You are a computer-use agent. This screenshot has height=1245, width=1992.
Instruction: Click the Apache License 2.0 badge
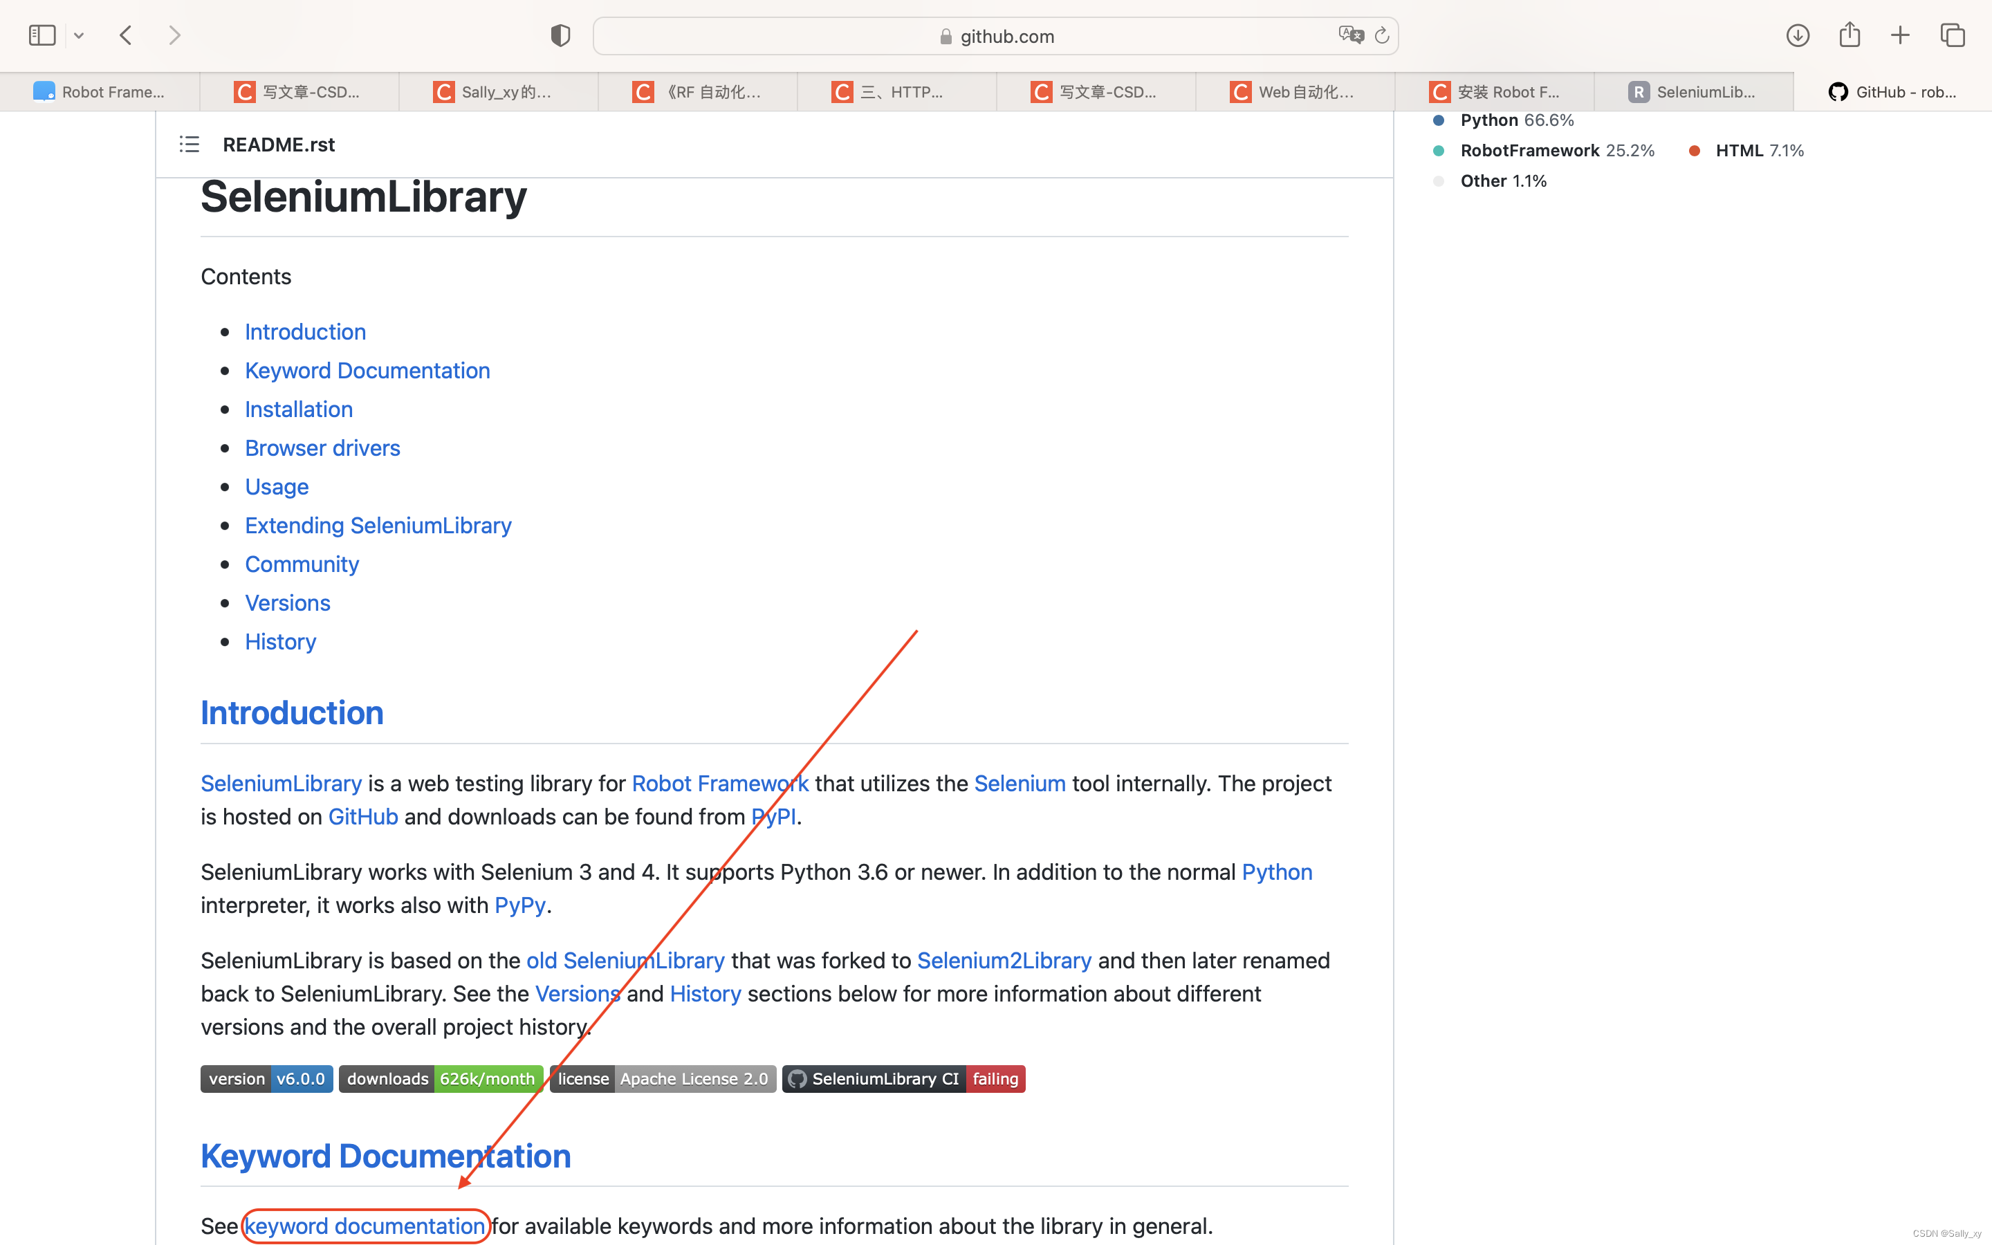(663, 1079)
